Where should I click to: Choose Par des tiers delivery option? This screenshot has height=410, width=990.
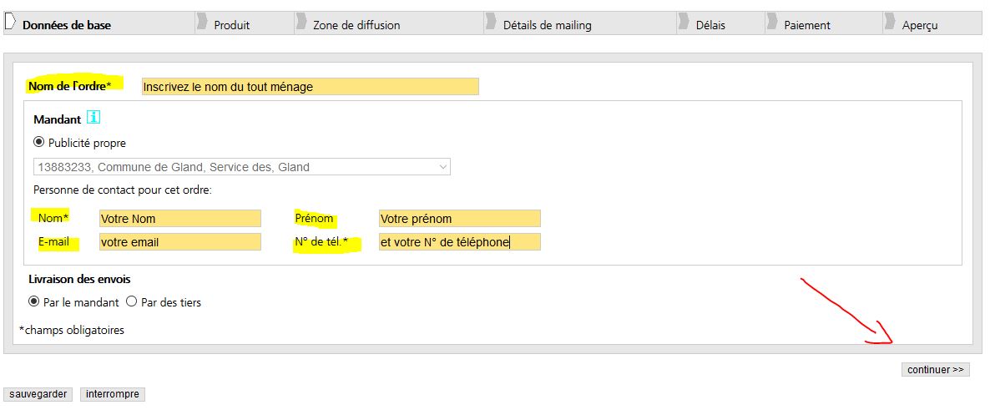tap(131, 301)
